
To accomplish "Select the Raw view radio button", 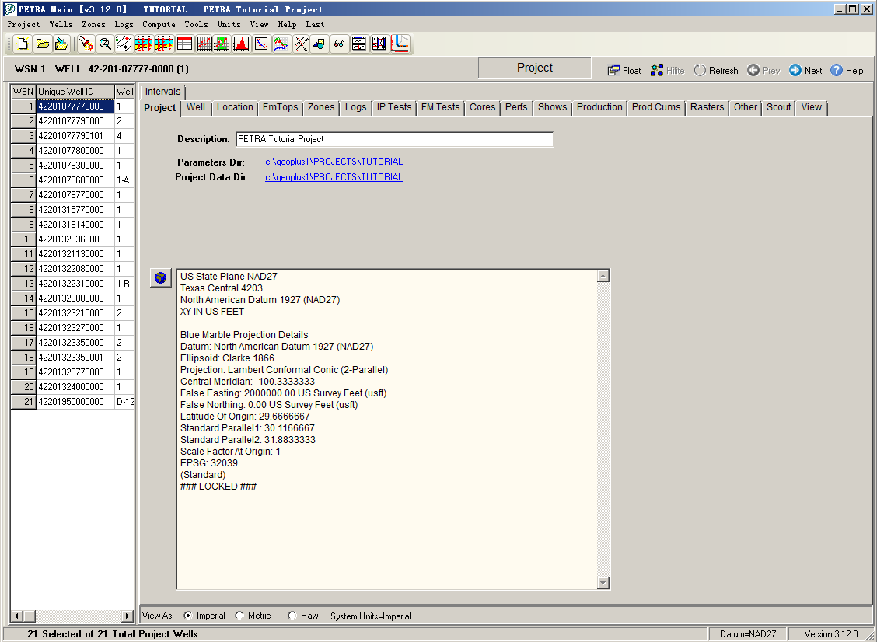I will (x=292, y=616).
